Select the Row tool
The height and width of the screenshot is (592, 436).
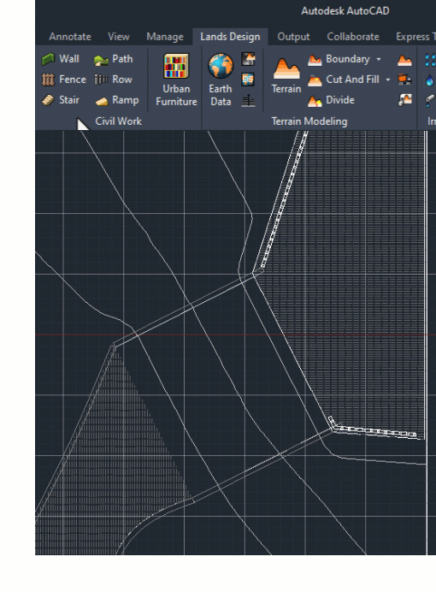[x=113, y=80]
